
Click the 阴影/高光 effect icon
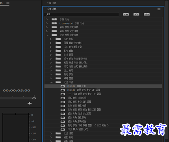click(63, 129)
